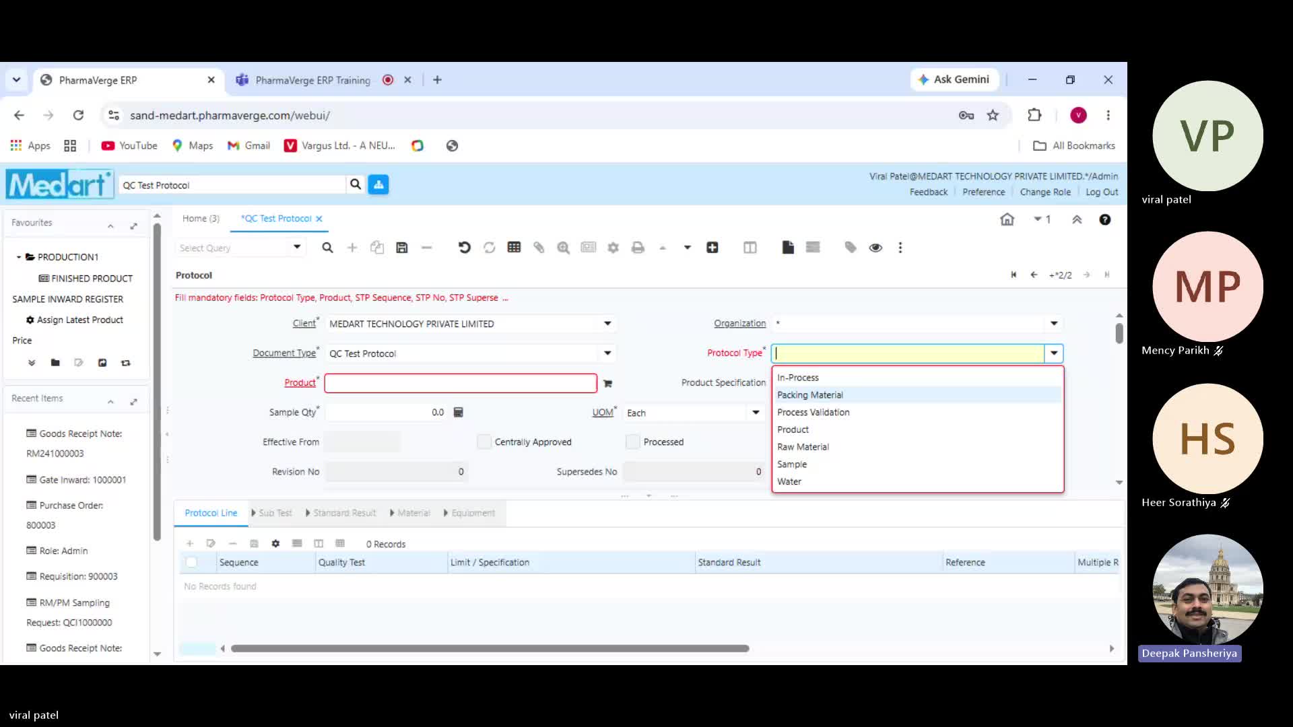Click the Print icon in toolbar
Image resolution: width=1293 pixels, height=727 pixels.
638,248
